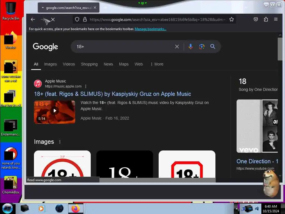Click the horizontal scrollbar at page bottom
This screenshot has width=285, height=214.
click(x=158, y=180)
